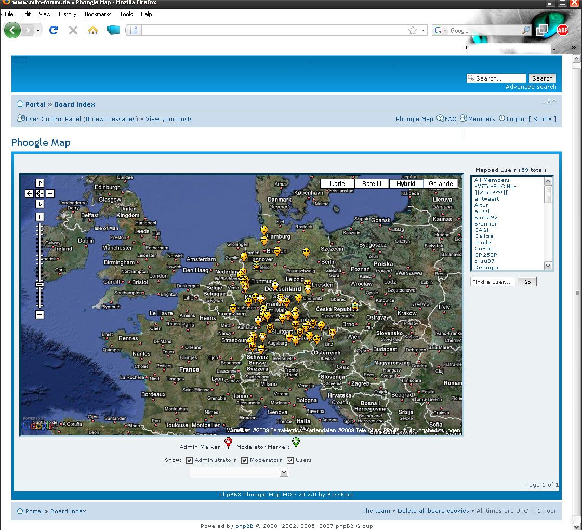
Task: Pan the map left with arrow control
Action: click(x=30, y=194)
